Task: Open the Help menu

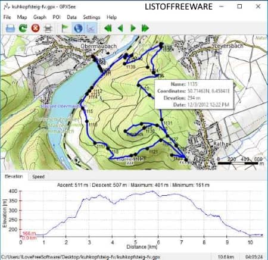Action: click(x=111, y=17)
